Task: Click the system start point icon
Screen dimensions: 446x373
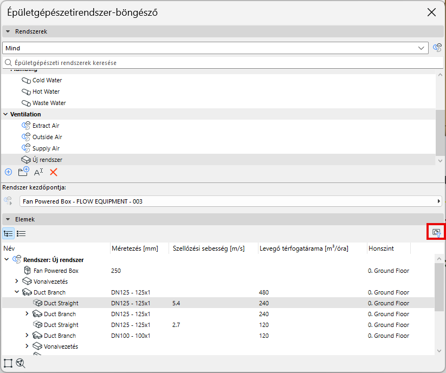Action: [x=8, y=201]
